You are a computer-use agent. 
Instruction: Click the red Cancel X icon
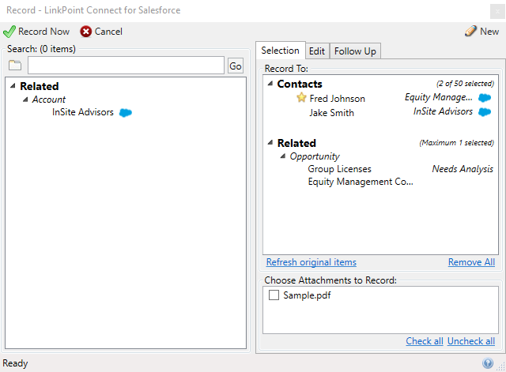click(x=86, y=32)
